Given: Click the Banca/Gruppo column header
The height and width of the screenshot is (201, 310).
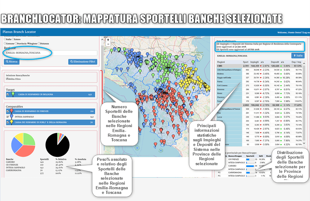Looking at the screenshot, I should point(235,156).
